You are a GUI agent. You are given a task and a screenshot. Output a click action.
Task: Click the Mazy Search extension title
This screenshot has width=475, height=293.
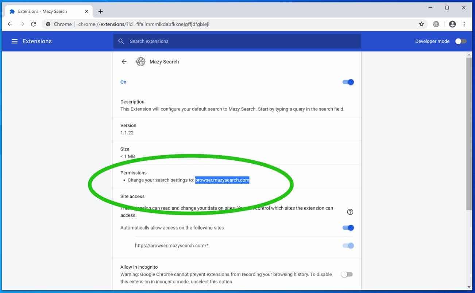(164, 62)
